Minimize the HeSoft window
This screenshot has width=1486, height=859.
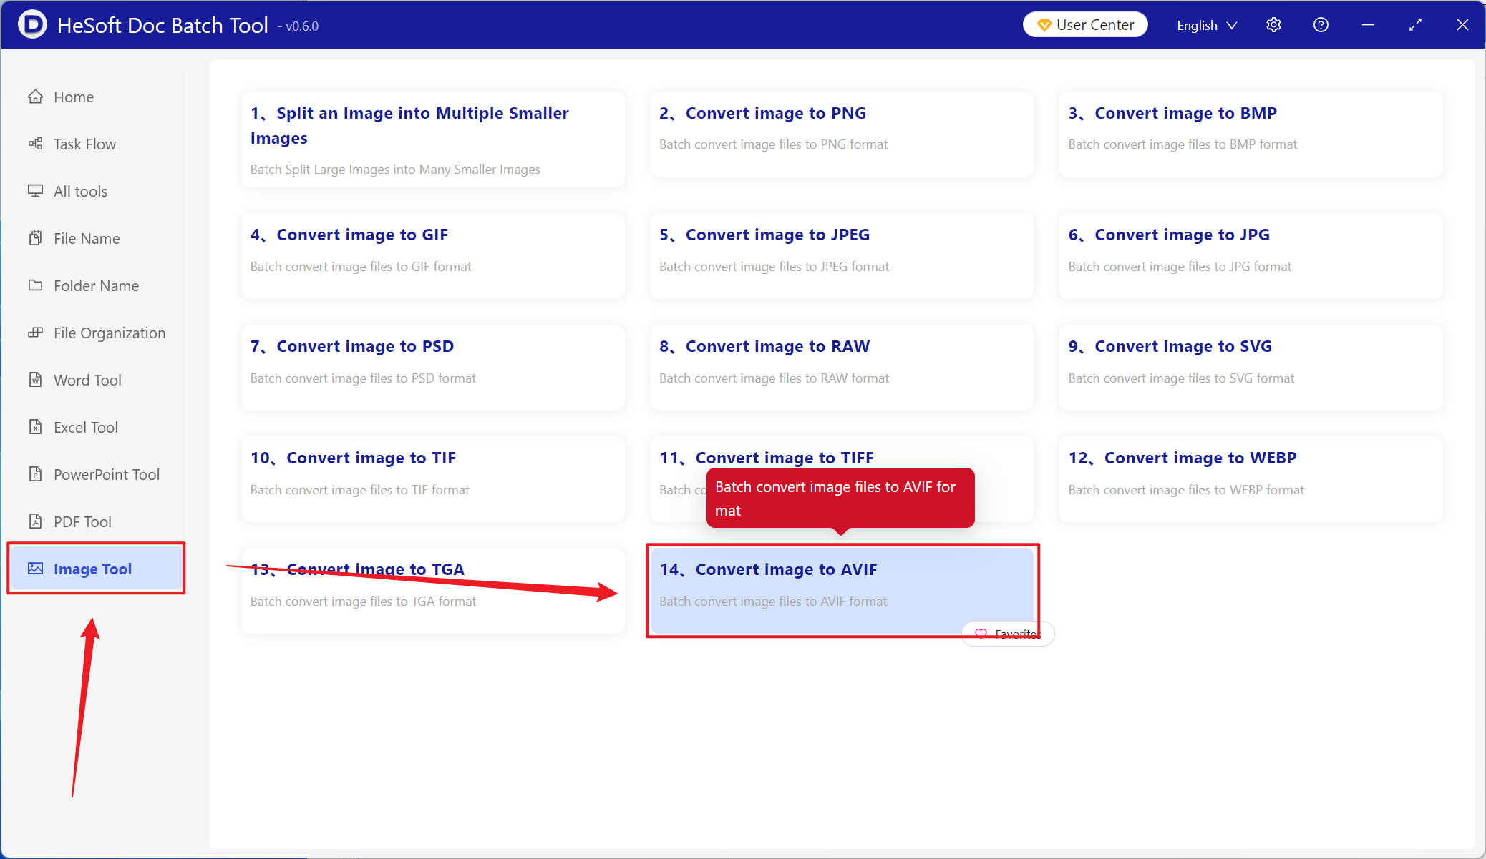1368,25
